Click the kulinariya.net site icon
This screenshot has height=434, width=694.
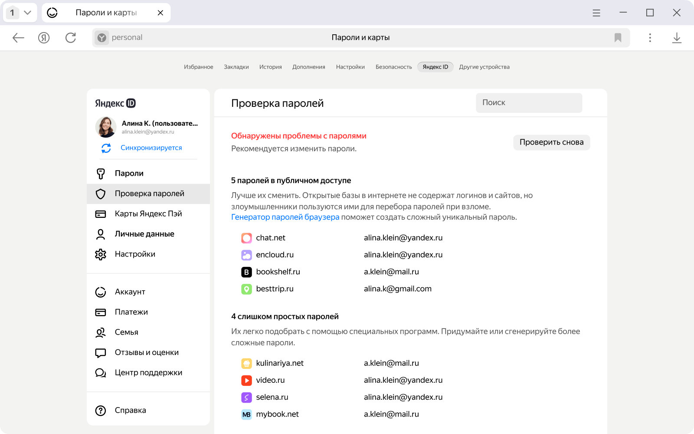tap(246, 363)
